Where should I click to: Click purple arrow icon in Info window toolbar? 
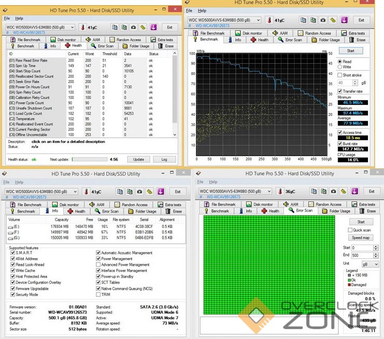point(161,192)
